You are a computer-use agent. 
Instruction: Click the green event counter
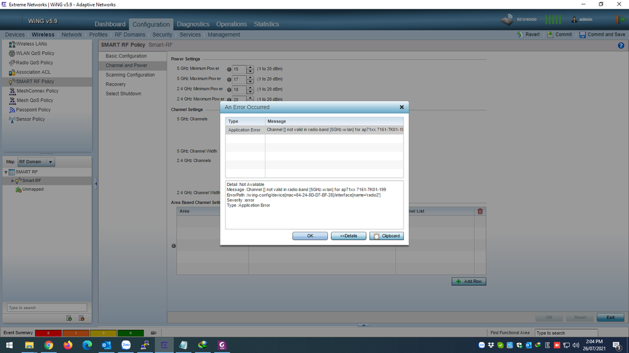point(130,333)
